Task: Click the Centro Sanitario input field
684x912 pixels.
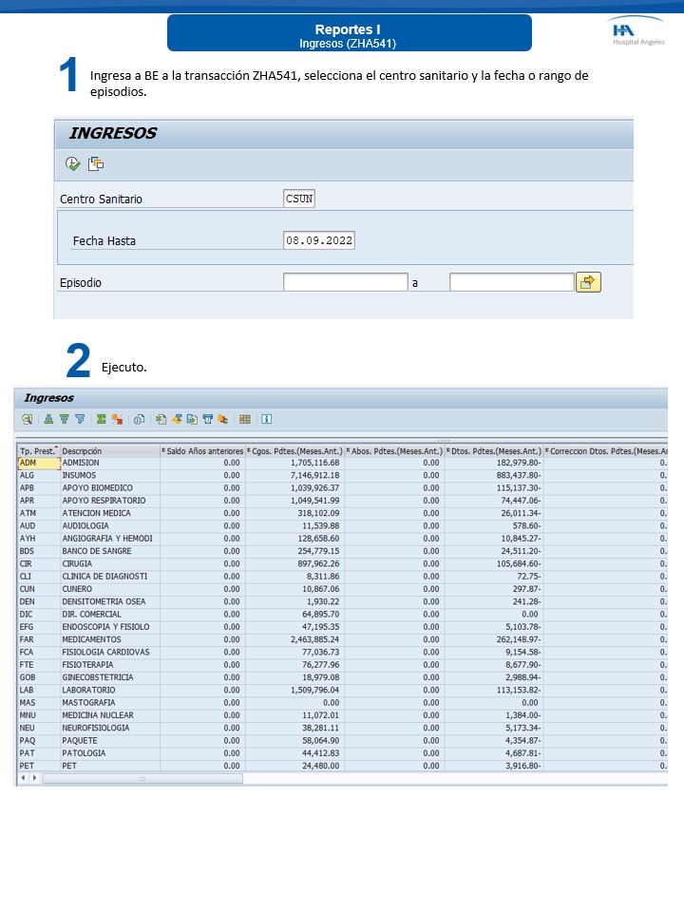Action: (299, 199)
